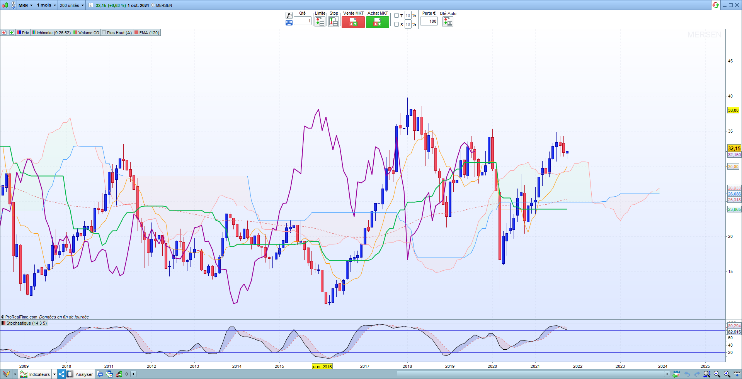Click the zoom in magnifier icon
The width and height of the screenshot is (742, 379).
click(x=727, y=374)
